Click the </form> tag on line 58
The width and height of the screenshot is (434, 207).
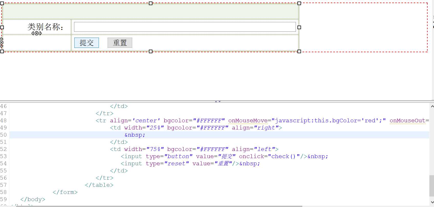click(65, 192)
